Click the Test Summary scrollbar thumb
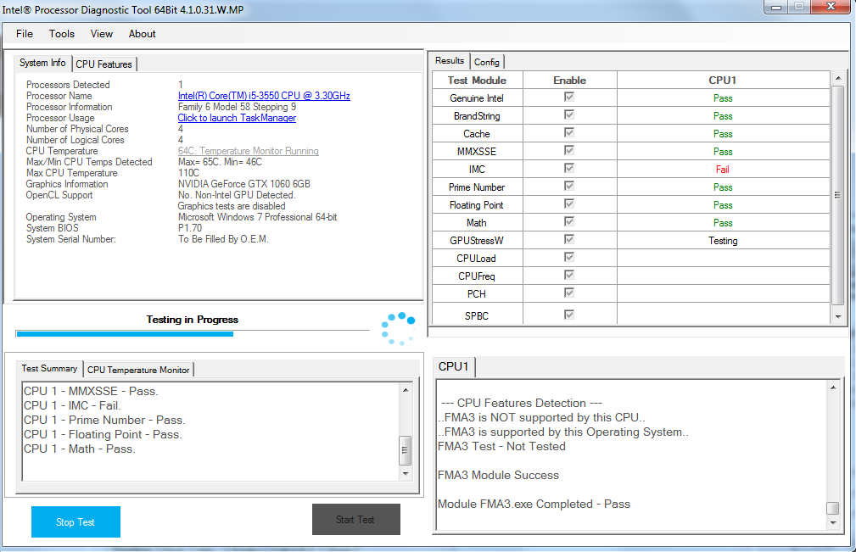This screenshot has width=856, height=552. coord(406,450)
